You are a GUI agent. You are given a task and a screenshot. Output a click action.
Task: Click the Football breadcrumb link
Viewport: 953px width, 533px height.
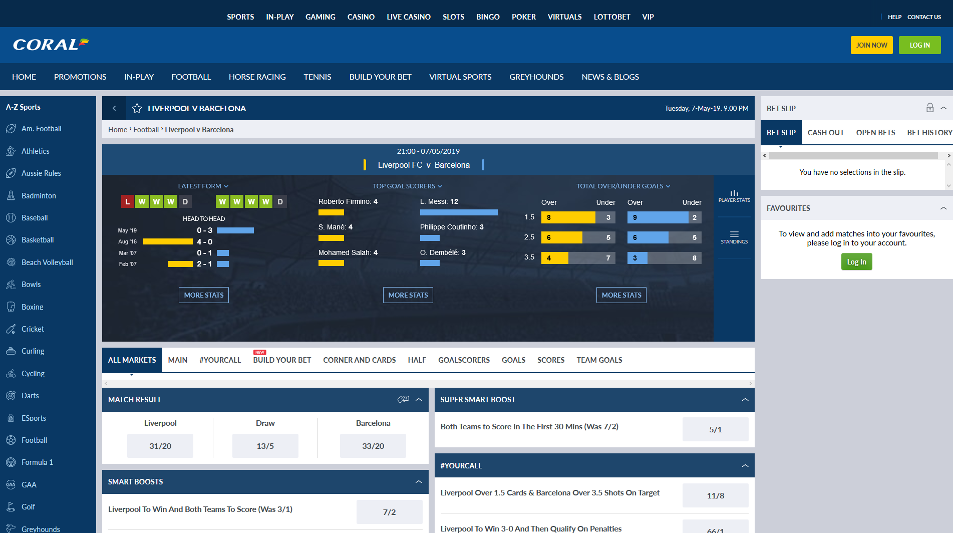[x=146, y=130]
